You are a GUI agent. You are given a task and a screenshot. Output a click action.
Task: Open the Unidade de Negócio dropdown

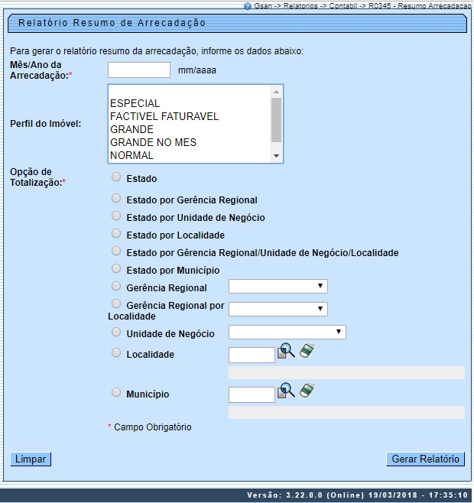tap(287, 333)
